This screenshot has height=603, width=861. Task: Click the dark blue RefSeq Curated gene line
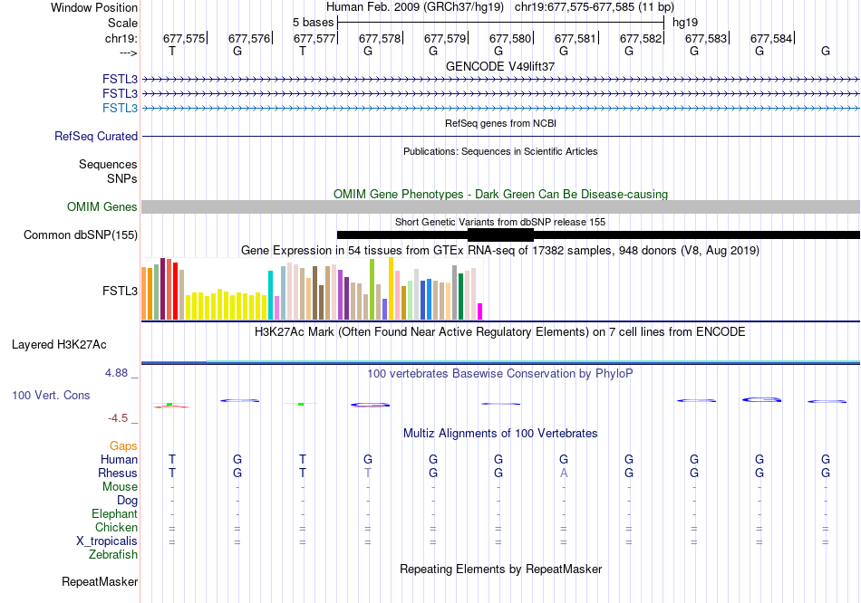tap(500, 136)
